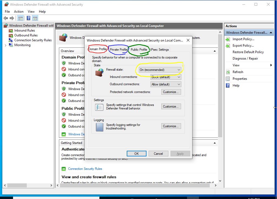Click the center pane vertical scrollbar thumb
Screen dimensions: 277x199
point(220,86)
